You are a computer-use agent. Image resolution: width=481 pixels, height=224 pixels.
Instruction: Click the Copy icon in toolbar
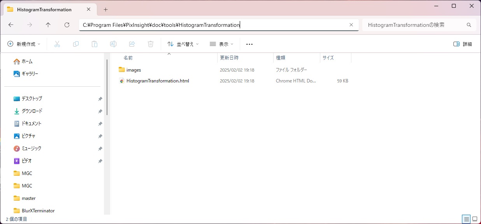(76, 44)
